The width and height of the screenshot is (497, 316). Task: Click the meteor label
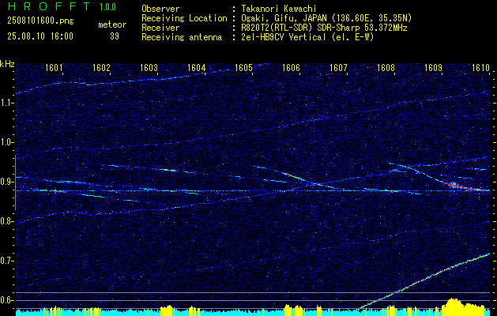(112, 24)
